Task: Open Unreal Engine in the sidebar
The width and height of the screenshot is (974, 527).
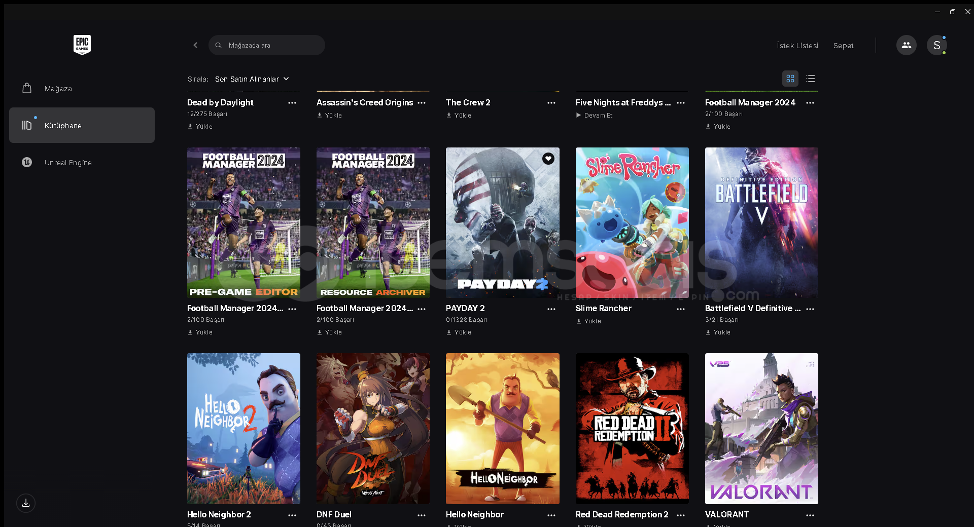Action: [x=82, y=163]
